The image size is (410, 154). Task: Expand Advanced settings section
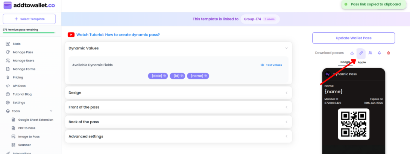tap(178, 136)
